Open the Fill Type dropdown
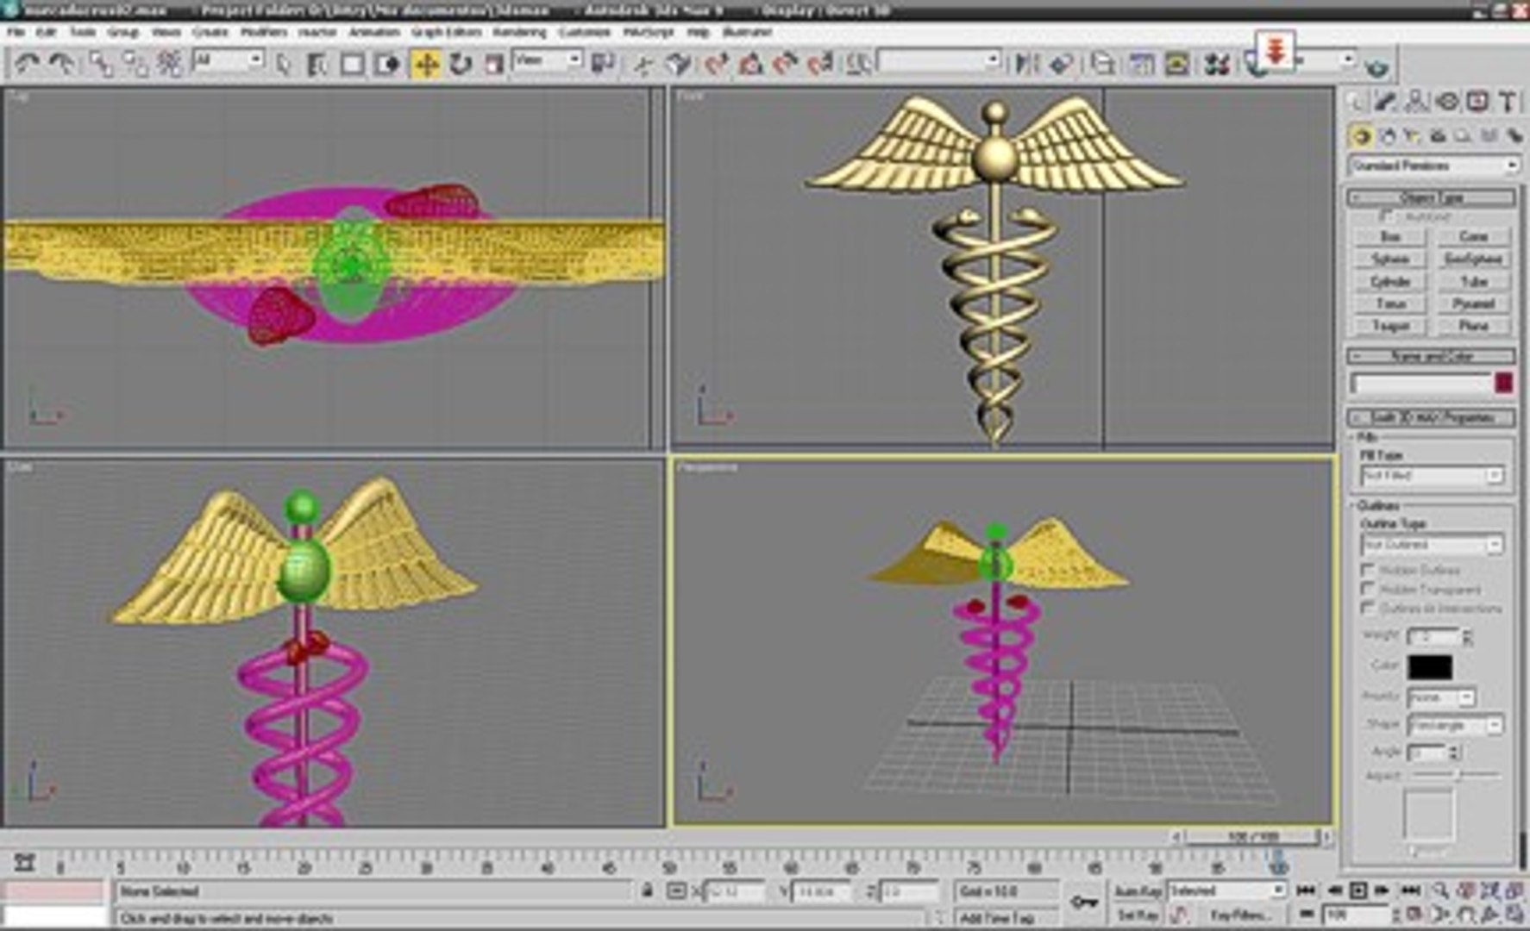The height and width of the screenshot is (931, 1530). [x=1432, y=476]
